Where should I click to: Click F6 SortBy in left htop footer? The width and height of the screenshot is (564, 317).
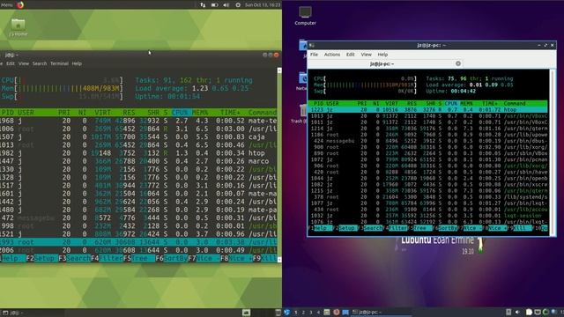172,258
